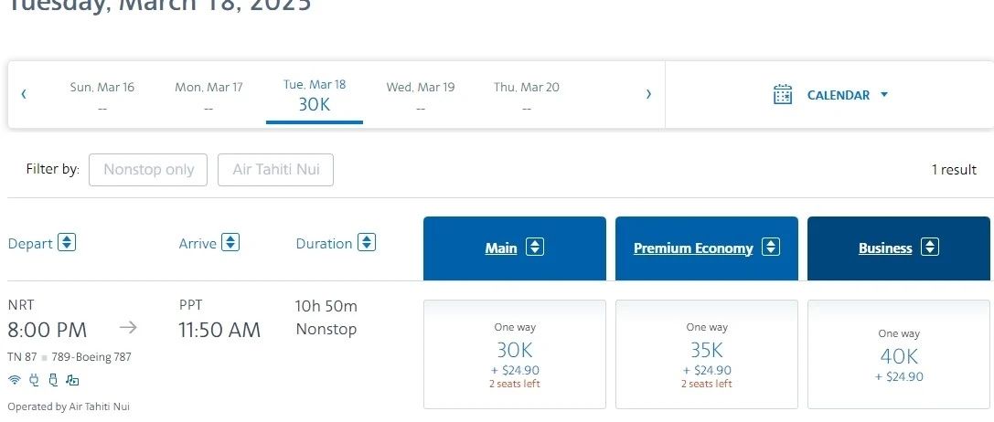The image size is (994, 422).
Task: Sort flights by departure time
Action: tap(67, 243)
